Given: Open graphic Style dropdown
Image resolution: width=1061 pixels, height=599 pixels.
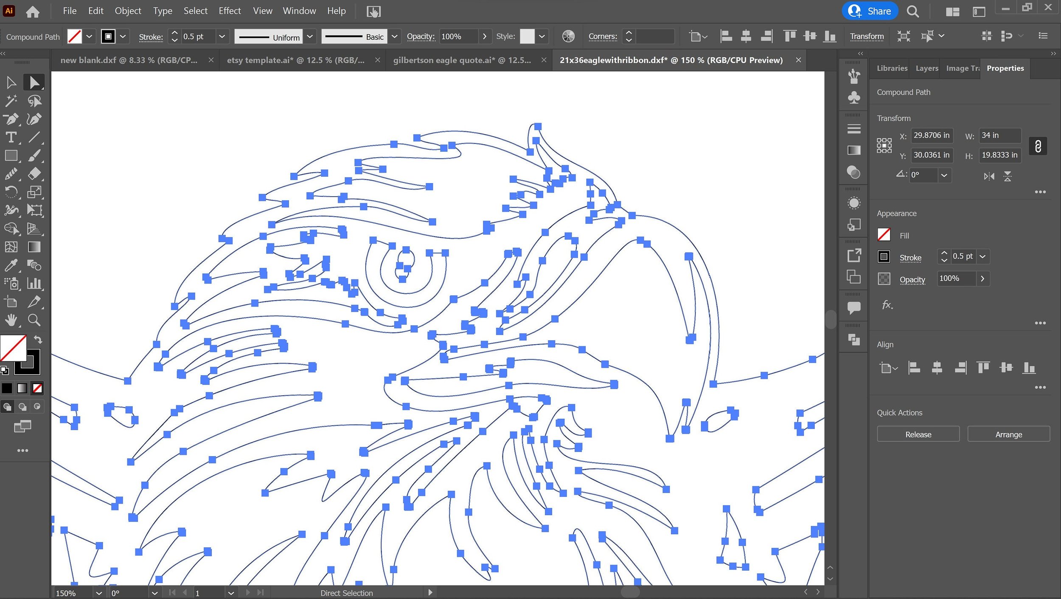Looking at the screenshot, I should click(542, 36).
